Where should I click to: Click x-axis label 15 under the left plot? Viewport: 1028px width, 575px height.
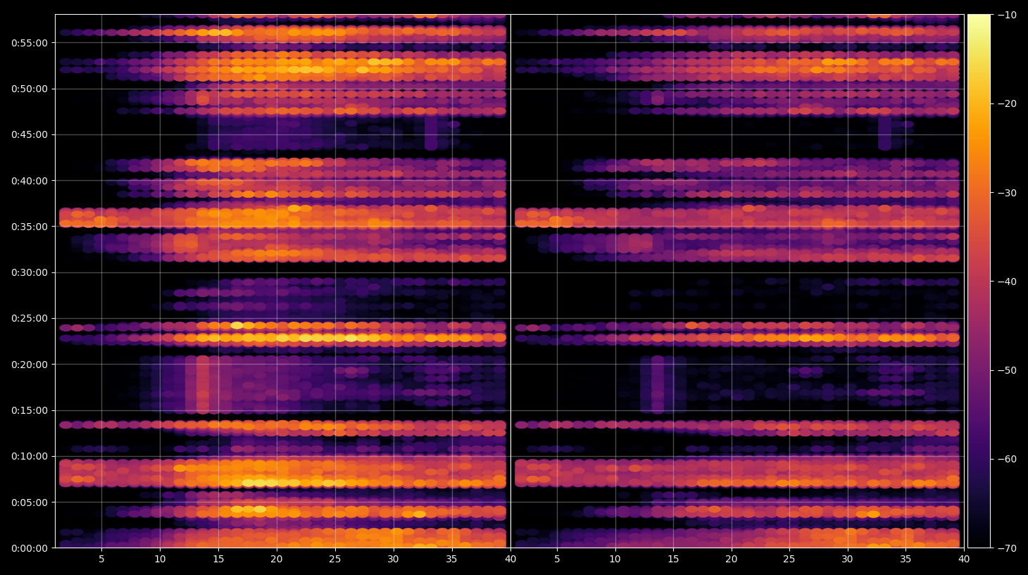[218, 560]
